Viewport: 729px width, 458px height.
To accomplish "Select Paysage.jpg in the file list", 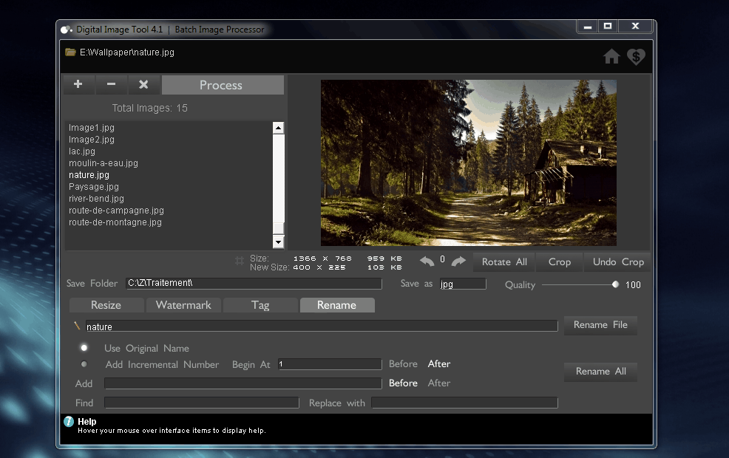I will (x=94, y=187).
